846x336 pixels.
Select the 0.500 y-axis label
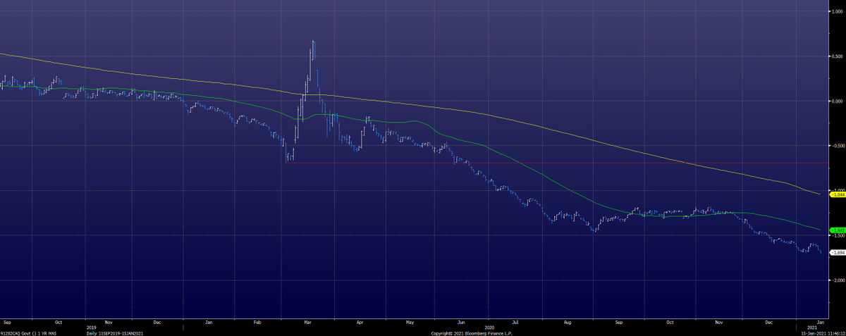(x=838, y=56)
